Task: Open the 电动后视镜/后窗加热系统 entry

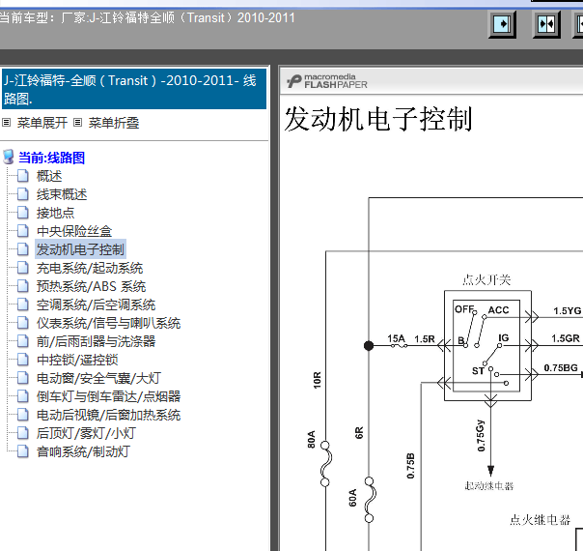Action: [108, 415]
